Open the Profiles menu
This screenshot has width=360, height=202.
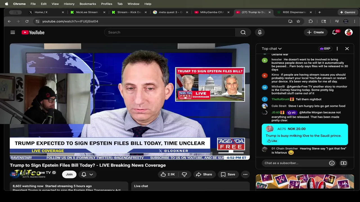tap(107, 4)
